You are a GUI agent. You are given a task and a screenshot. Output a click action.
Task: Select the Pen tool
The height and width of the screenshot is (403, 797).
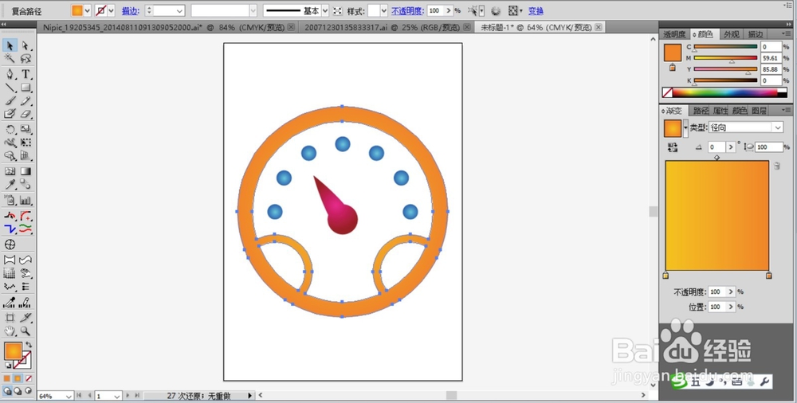pyautogui.click(x=10, y=74)
